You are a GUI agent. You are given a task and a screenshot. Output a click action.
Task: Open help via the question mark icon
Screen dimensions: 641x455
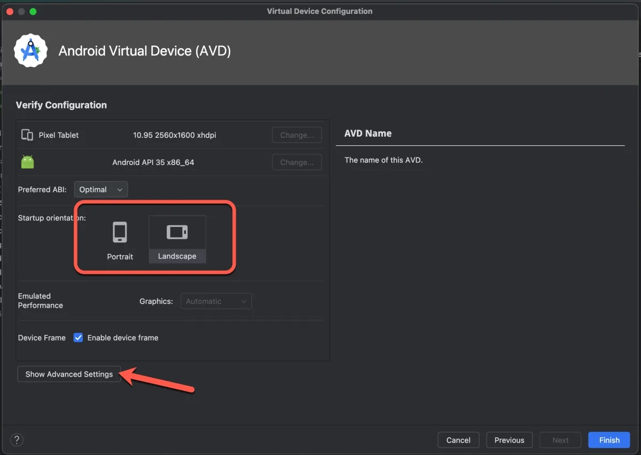tap(17, 440)
